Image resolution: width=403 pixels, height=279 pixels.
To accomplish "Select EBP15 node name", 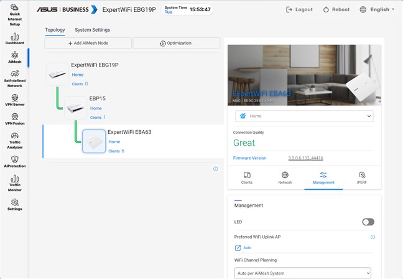I will pos(98,98).
